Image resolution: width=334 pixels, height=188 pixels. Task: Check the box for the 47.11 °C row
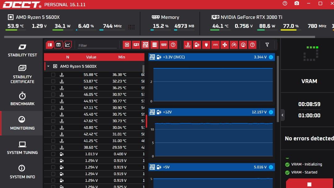(x=53, y=108)
